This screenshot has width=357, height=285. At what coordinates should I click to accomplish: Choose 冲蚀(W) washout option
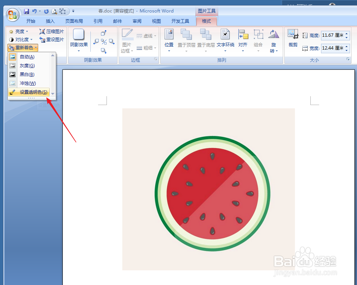click(29, 83)
